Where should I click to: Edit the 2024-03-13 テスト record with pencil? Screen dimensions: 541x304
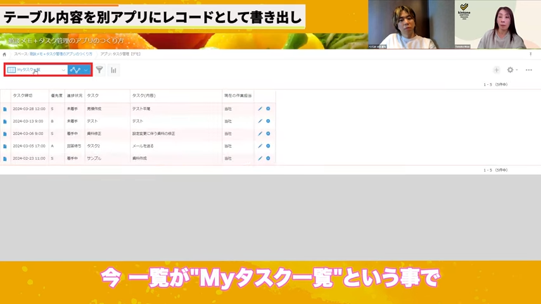260,121
